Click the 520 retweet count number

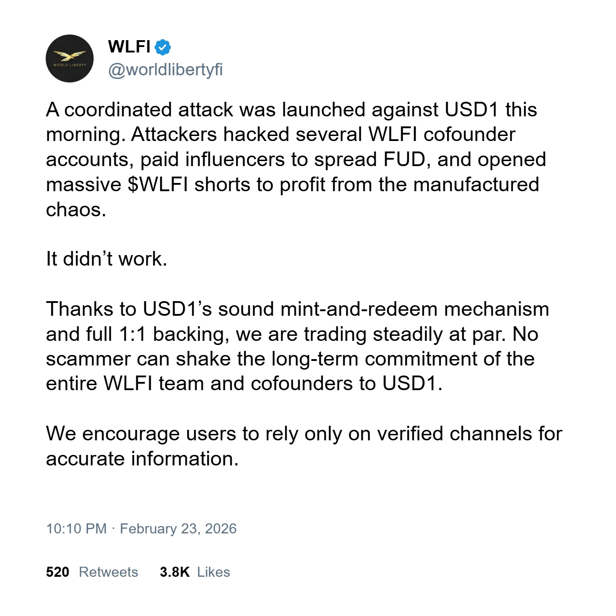pos(57,572)
